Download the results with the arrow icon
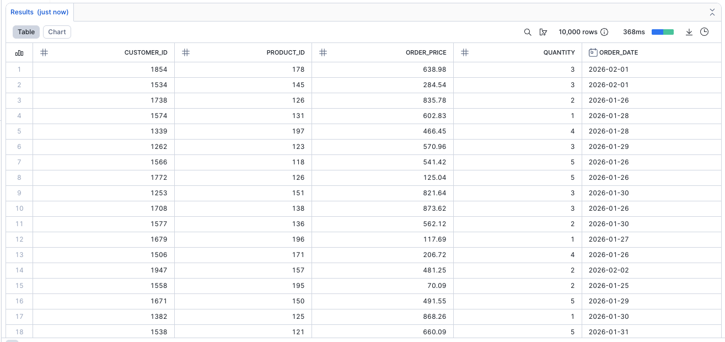The height and width of the screenshot is (342, 725). pyautogui.click(x=689, y=32)
